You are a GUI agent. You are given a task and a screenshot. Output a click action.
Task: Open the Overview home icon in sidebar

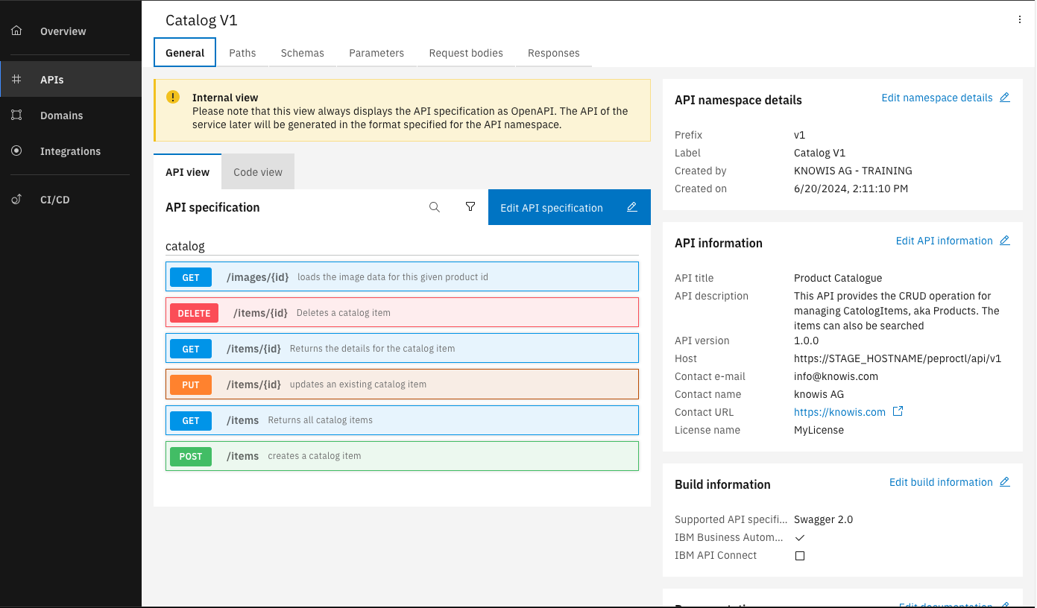(16, 31)
